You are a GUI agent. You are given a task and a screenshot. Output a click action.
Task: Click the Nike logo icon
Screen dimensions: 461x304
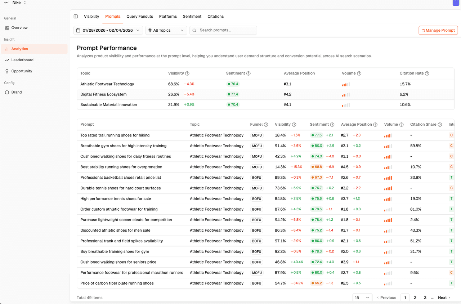point(6,3)
